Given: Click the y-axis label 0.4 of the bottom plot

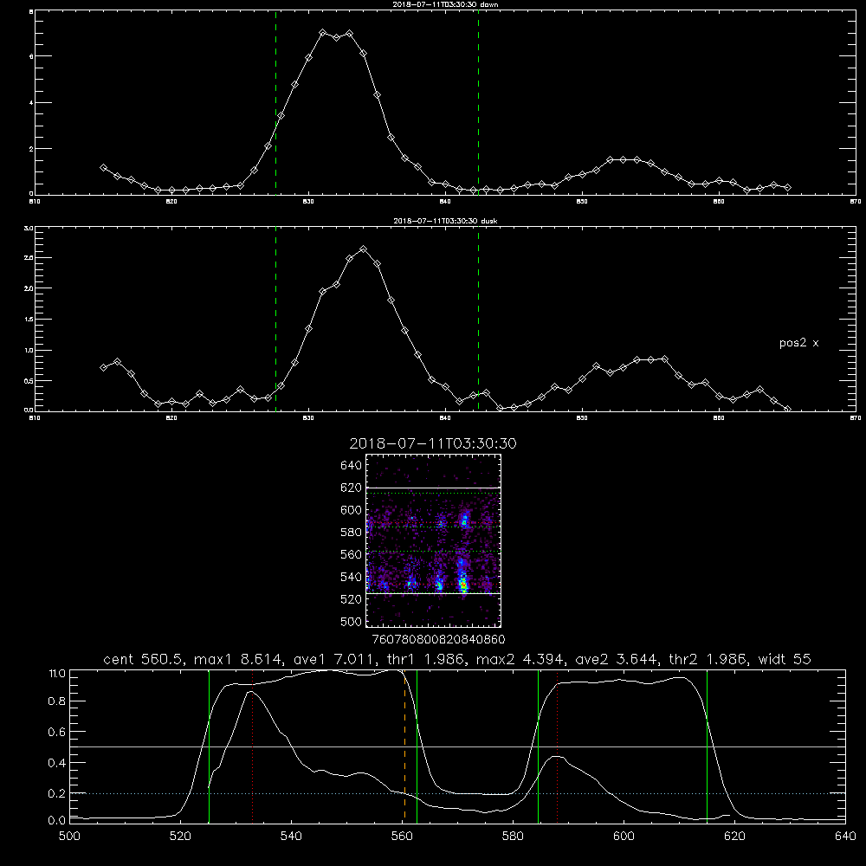Looking at the screenshot, I should coord(57,763).
